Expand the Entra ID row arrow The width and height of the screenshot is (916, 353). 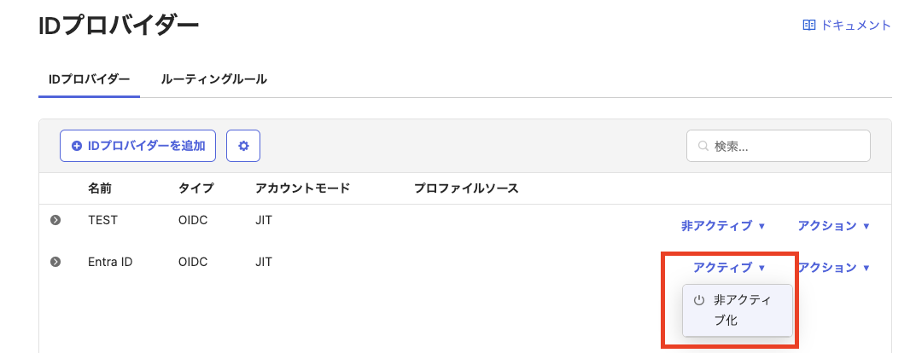(x=55, y=262)
